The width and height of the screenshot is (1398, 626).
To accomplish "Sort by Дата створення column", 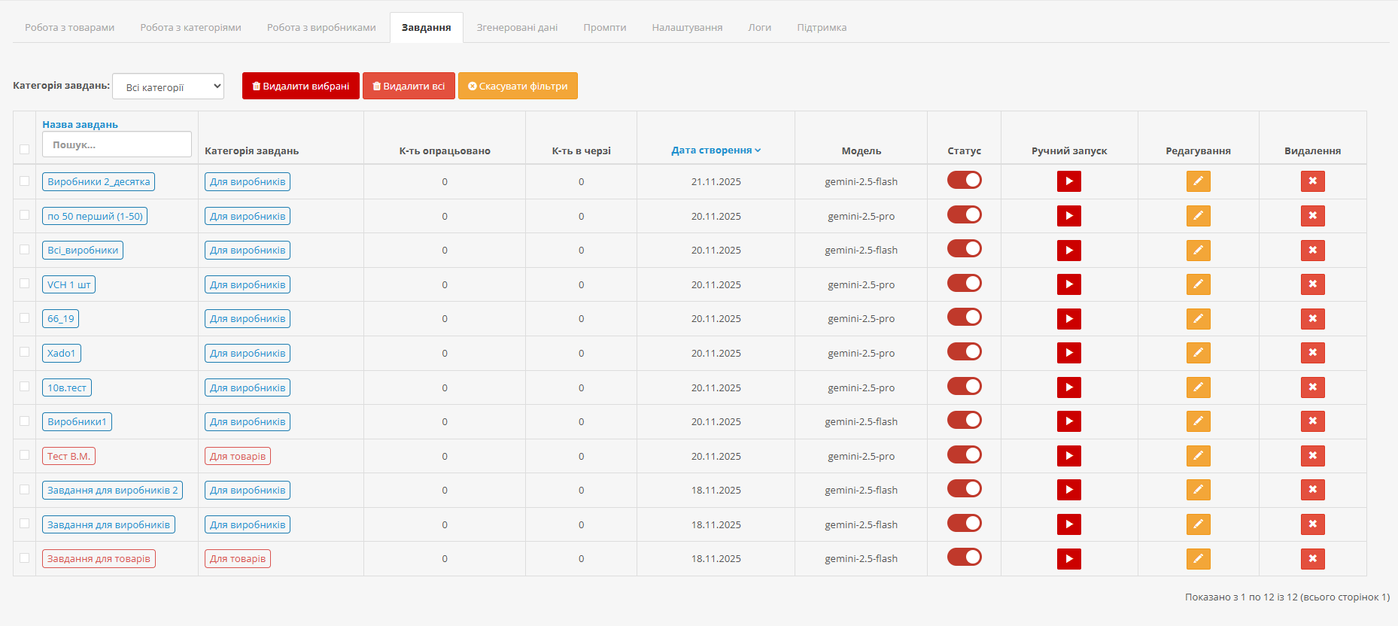I will click(716, 150).
